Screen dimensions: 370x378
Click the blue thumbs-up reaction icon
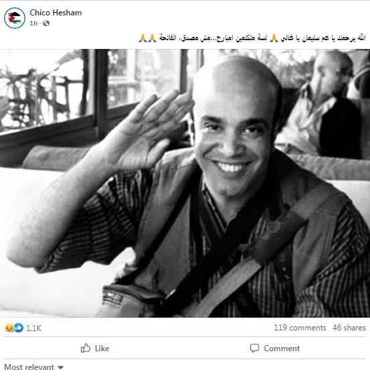[19, 328]
